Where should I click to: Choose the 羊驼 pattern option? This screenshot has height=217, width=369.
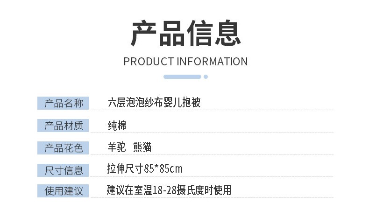pos(117,147)
